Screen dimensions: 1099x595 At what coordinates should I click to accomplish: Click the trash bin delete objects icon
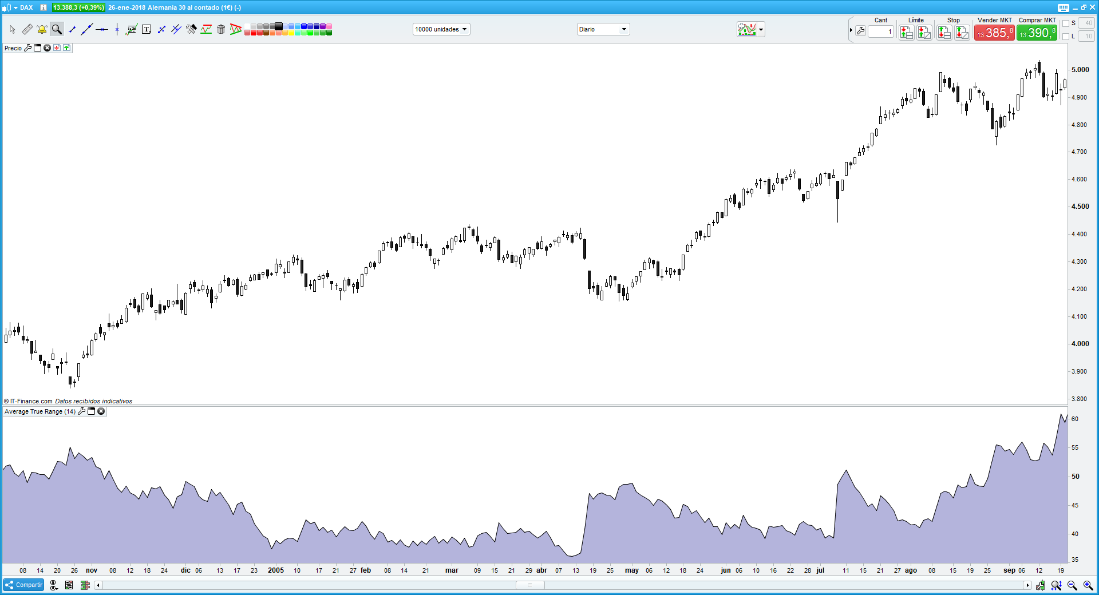[x=221, y=29]
